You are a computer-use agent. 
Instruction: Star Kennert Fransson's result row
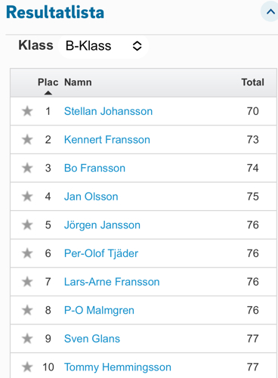click(x=27, y=140)
